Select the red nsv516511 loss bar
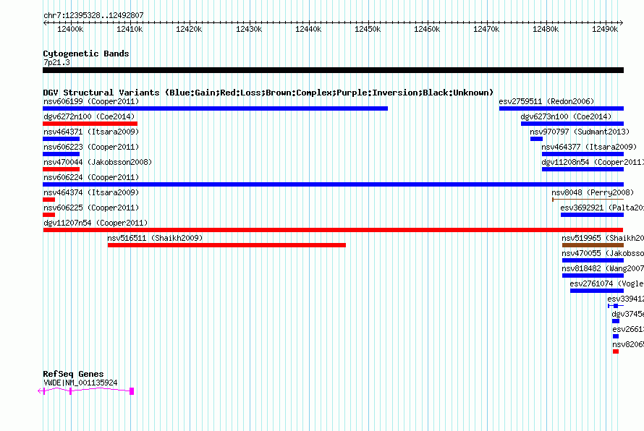This screenshot has width=644, height=431. [226, 245]
